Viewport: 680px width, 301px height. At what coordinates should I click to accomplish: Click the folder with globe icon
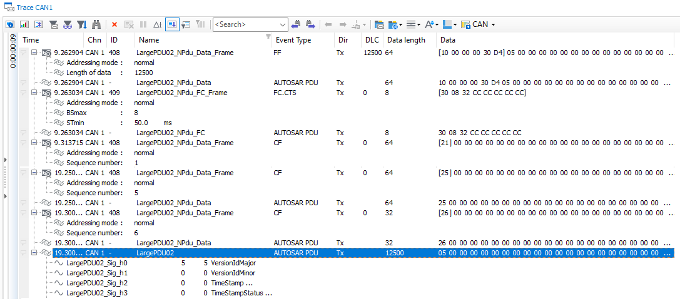(x=393, y=25)
